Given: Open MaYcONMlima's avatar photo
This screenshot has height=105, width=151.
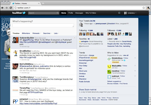Looking at the screenshot, I should (x=16, y=66).
